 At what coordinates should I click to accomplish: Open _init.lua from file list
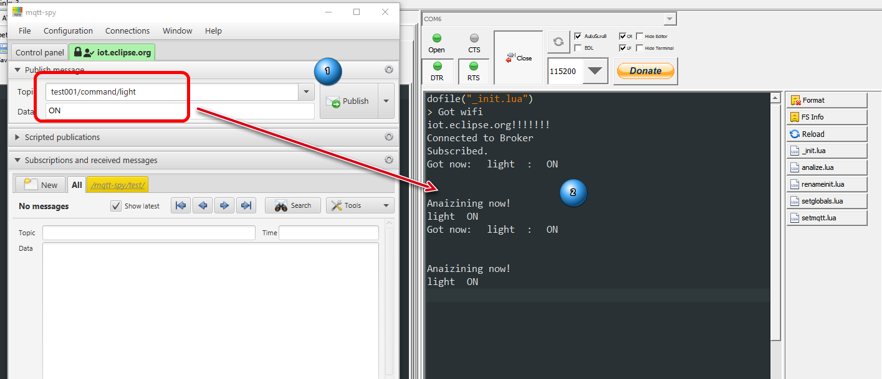(827, 151)
